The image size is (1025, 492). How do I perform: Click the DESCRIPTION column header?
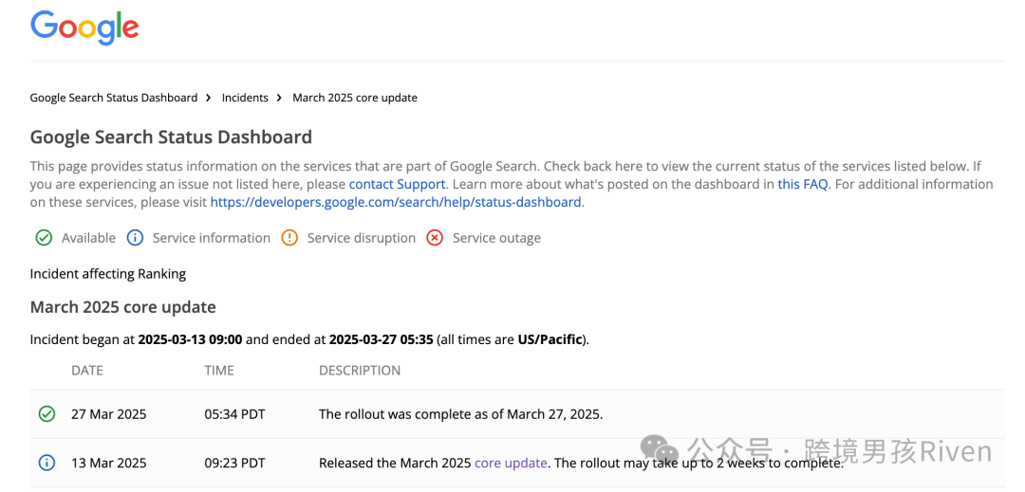[360, 371]
